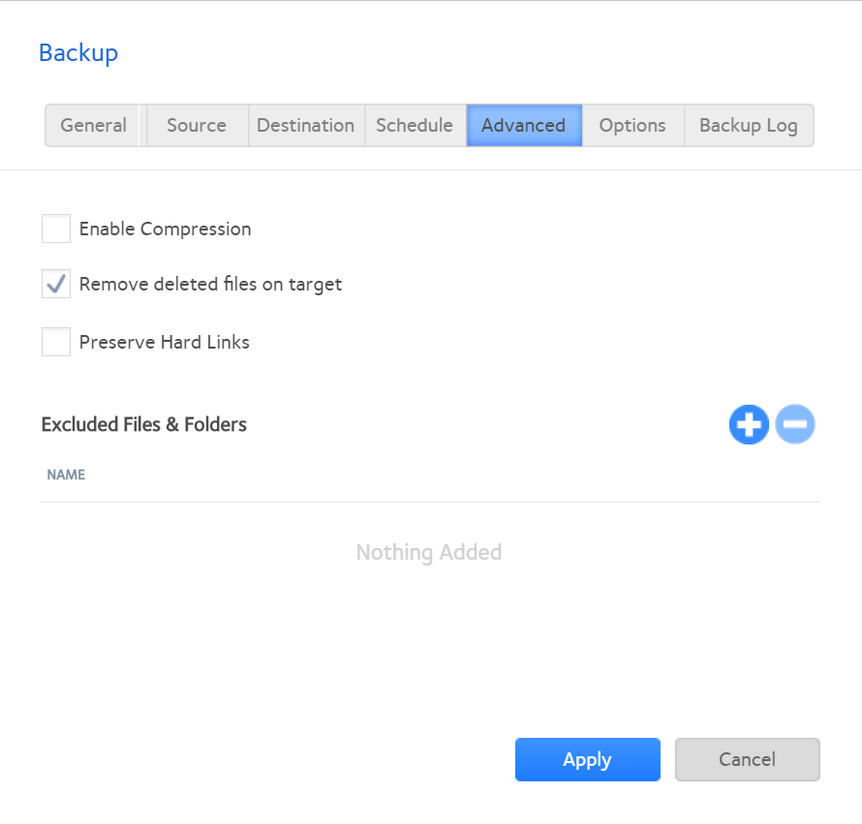Switch to the General tab

click(93, 126)
